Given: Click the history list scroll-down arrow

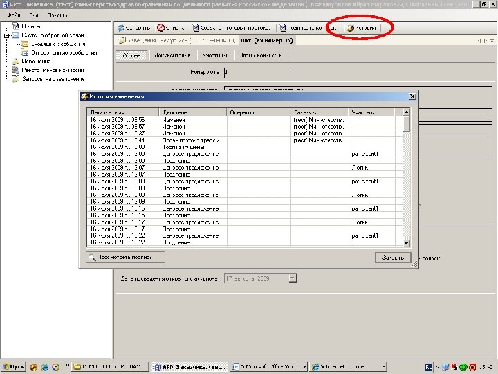Looking at the screenshot, I should [x=406, y=243].
